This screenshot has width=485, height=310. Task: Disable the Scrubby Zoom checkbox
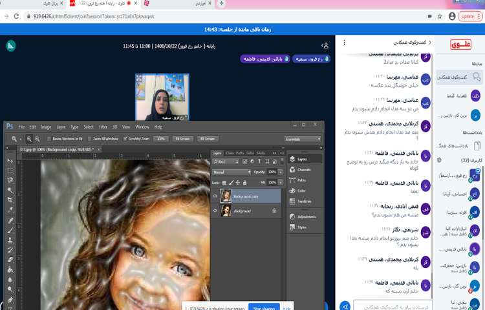point(125,139)
